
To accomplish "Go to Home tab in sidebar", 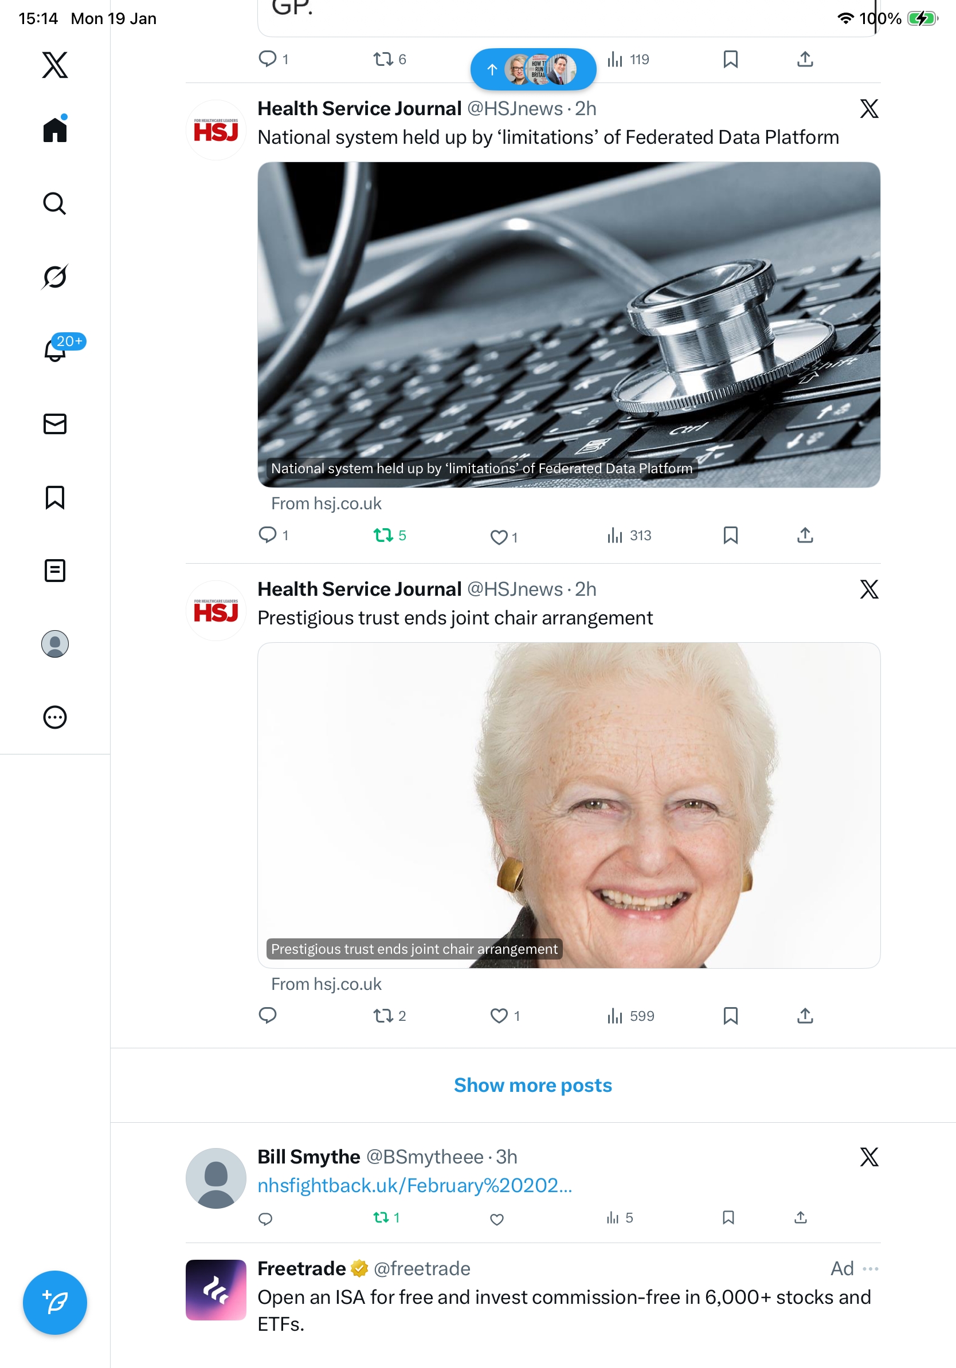I will (x=55, y=129).
